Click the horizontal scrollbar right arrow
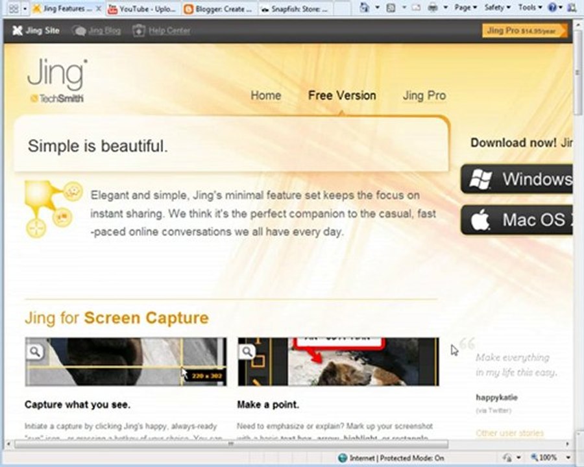584x467 pixels. pos(567,444)
